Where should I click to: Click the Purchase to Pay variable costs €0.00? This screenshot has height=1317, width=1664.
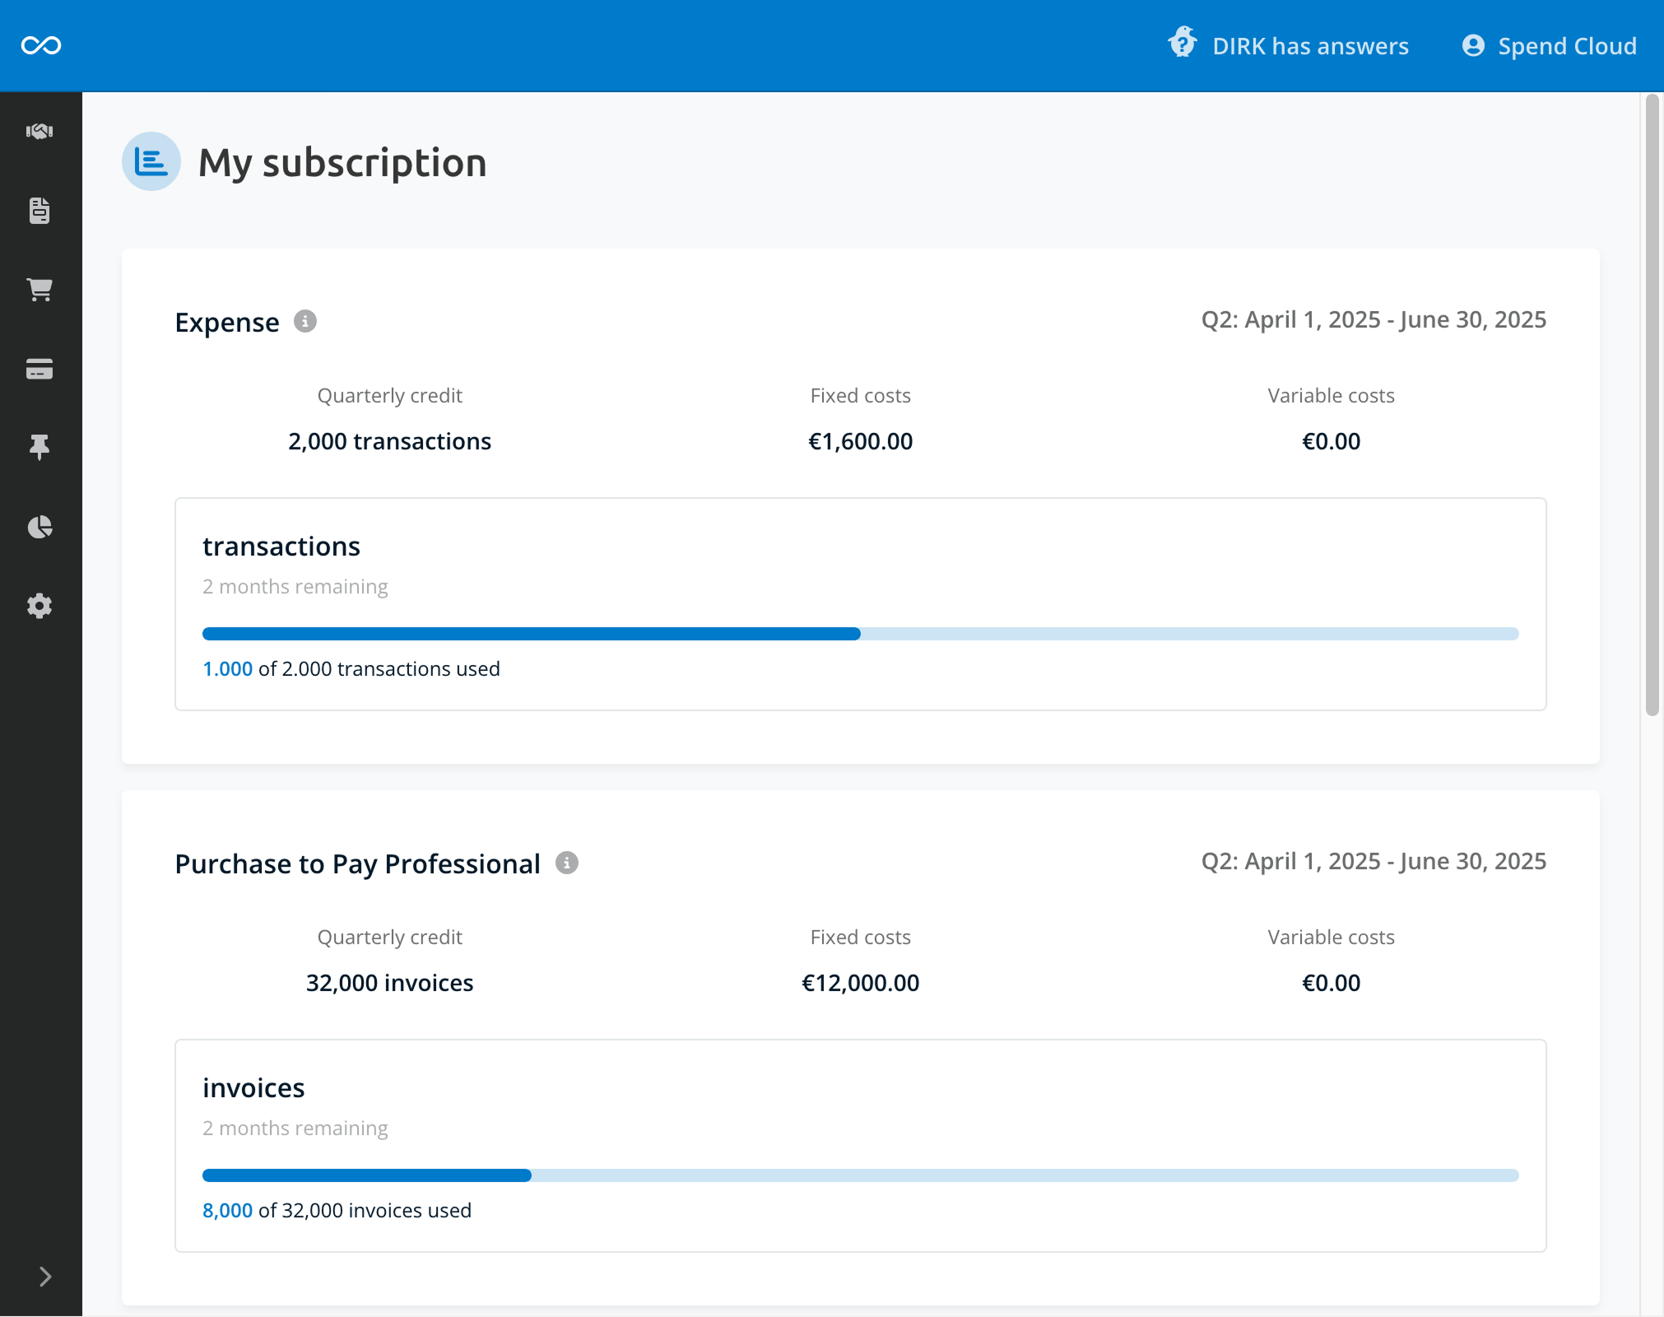pos(1331,983)
